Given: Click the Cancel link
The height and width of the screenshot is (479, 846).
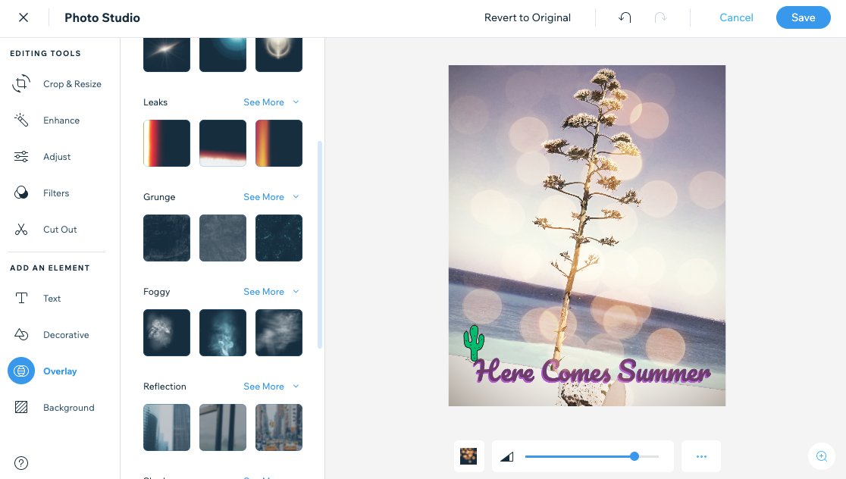Looking at the screenshot, I should click(x=736, y=17).
